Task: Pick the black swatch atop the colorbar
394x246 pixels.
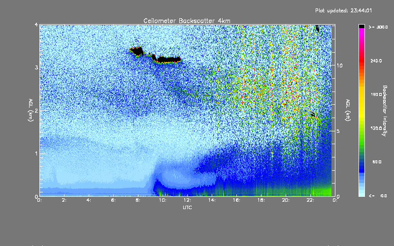Action: click(361, 26)
